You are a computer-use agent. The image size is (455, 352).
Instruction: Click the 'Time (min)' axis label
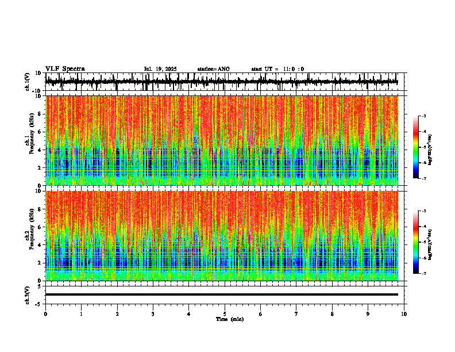(230, 319)
